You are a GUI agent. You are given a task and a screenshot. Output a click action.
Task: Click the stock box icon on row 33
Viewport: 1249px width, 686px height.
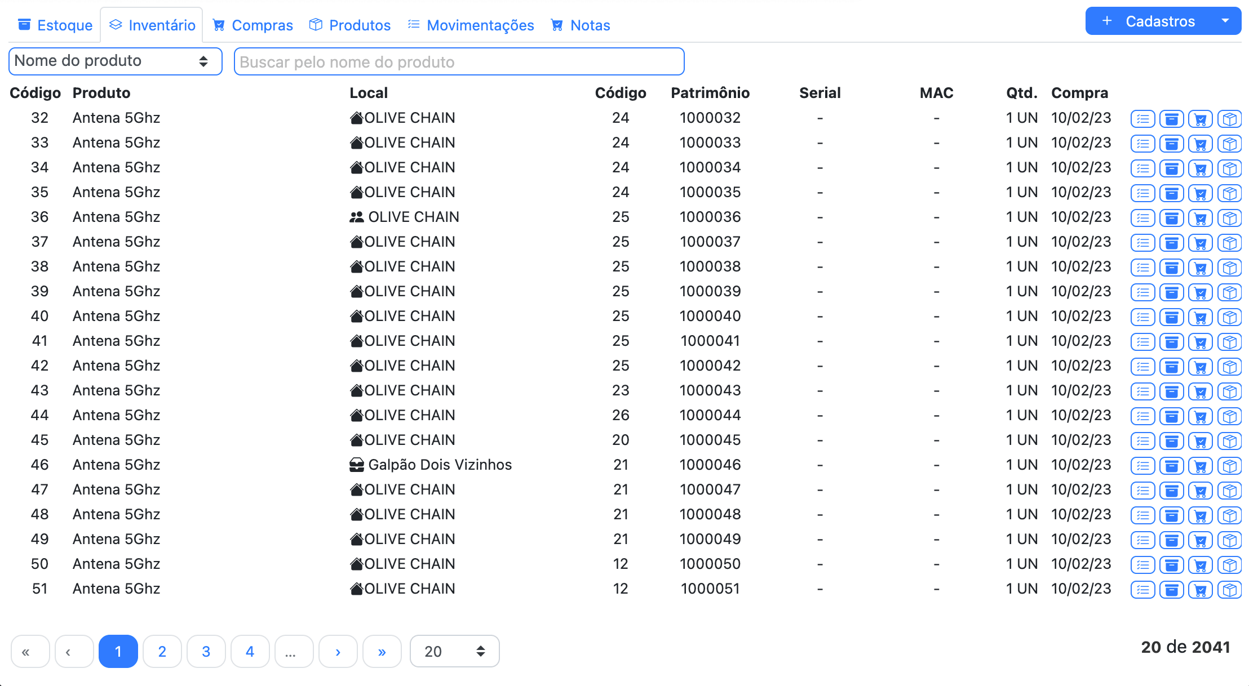coord(1172,144)
